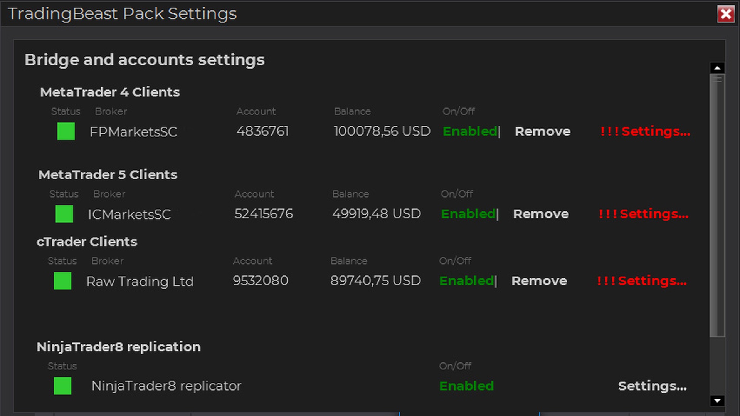The width and height of the screenshot is (740, 416).
Task: Click the scroll down arrow button
Action: pyautogui.click(x=717, y=401)
